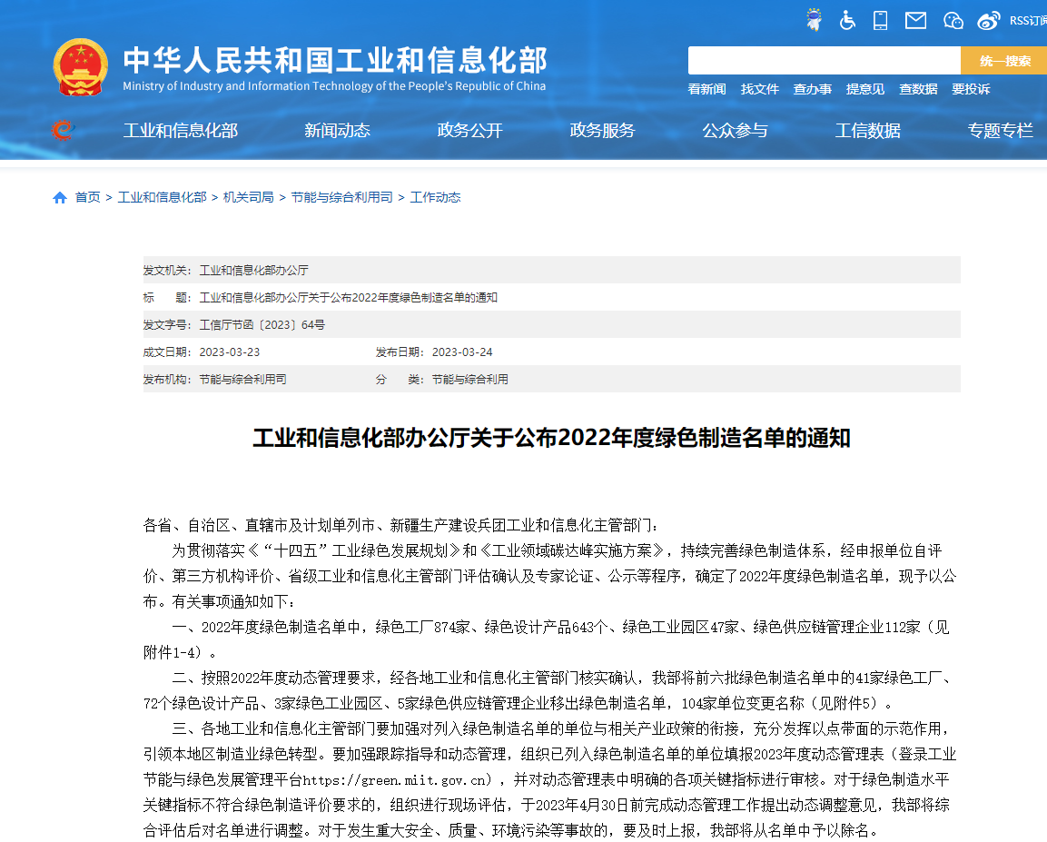1047x842 pixels.
Task: Select the 新闻动态 navigation menu
Action: (337, 130)
